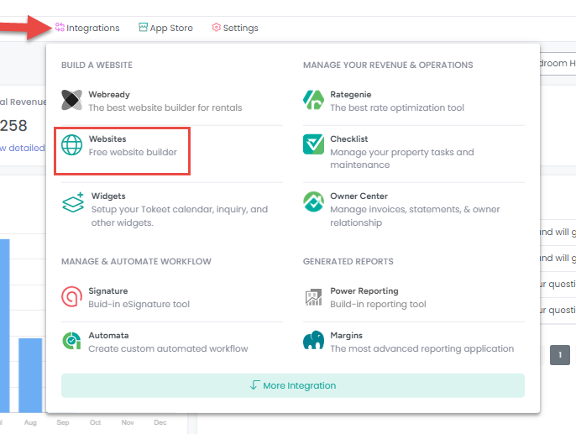This screenshot has height=434, width=576.
Task: Open Checklist integration entry
Action: pyautogui.click(x=414, y=151)
